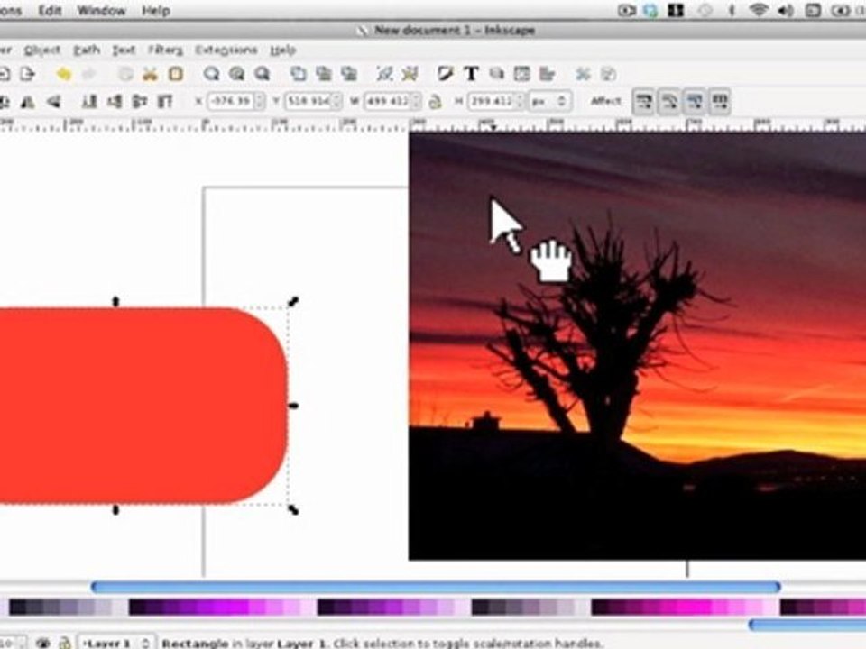This screenshot has height=649, width=866.
Task: Click the Paste clipboard icon
Action: [176, 74]
